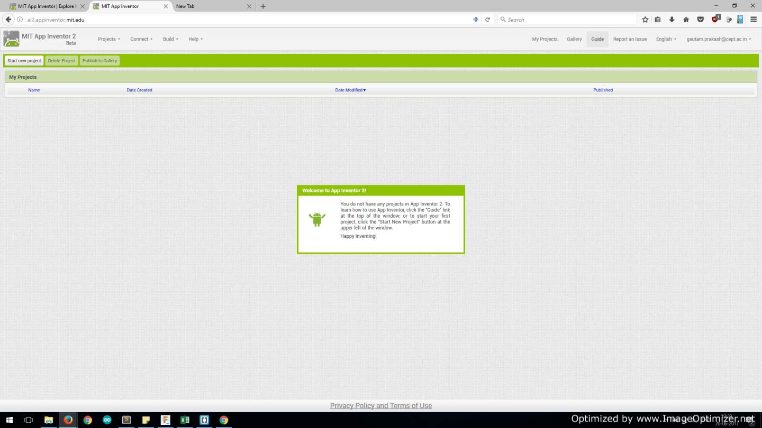
Task: Open Privacy Policy and Terms of Use
Action: 381,406
